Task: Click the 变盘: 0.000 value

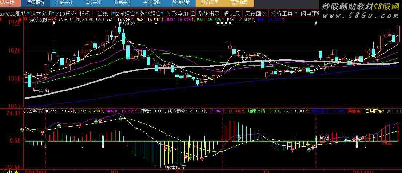Action: [x=153, y=111]
